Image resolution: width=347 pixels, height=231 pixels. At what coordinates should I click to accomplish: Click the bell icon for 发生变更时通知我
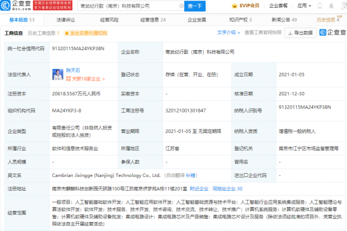coord(67,33)
